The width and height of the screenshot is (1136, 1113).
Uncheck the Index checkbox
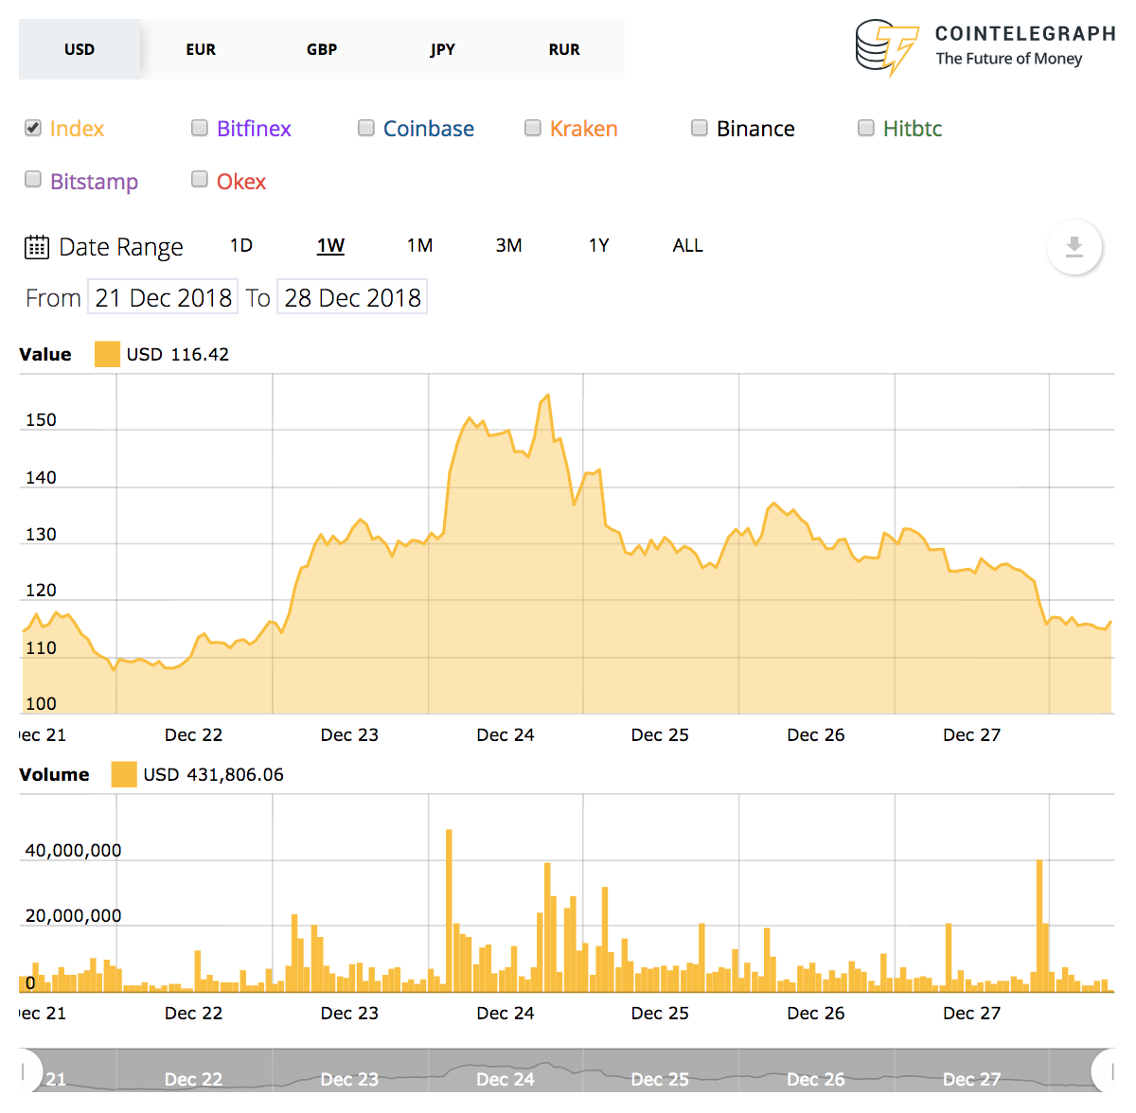pos(33,128)
